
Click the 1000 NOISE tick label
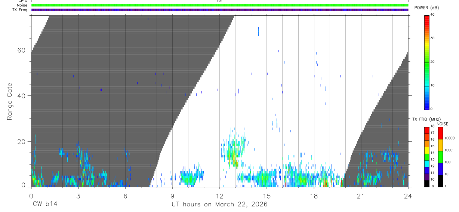point(449,150)
